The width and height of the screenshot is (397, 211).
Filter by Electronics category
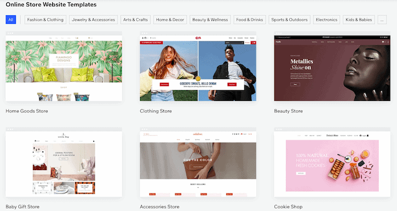[x=327, y=20]
